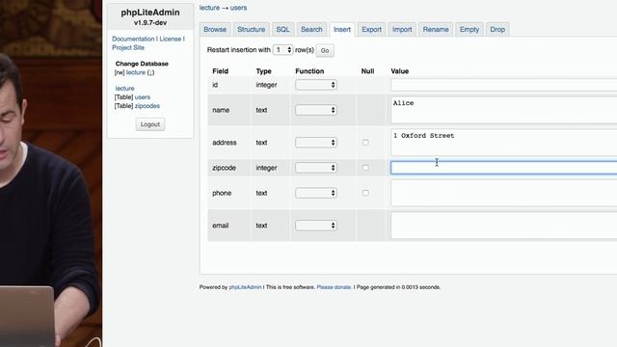617x347 pixels.
Task: Open the users table in sidebar
Action: [143, 97]
